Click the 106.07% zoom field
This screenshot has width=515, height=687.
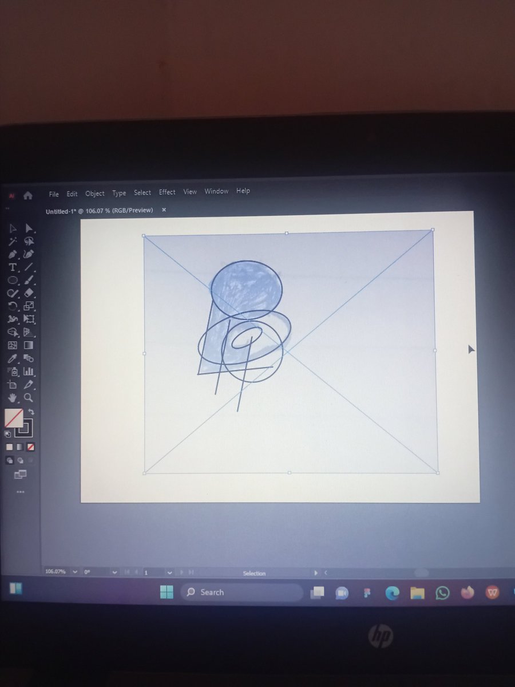(56, 571)
